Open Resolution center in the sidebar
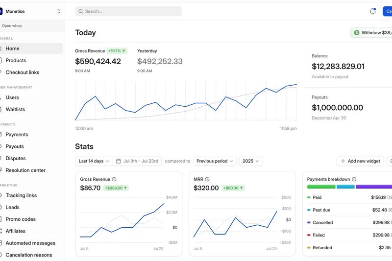Image resolution: width=392 pixels, height=261 pixels. click(x=25, y=170)
